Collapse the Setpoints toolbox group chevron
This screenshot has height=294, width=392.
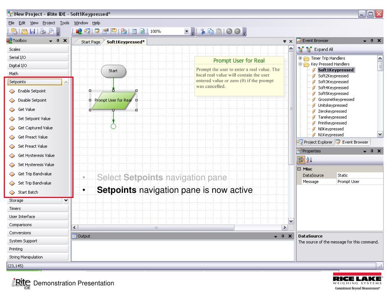(66, 82)
